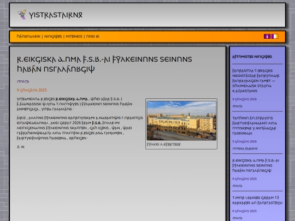Enlarge the yellow building photo thumbnail

click(181, 121)
